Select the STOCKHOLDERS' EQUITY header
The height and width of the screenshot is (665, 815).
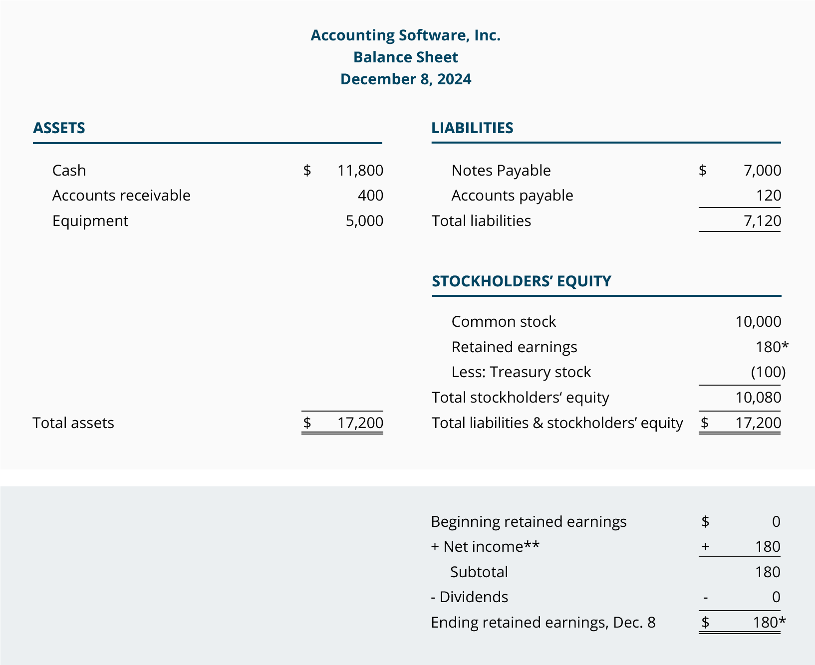click(x=522, y=281)
